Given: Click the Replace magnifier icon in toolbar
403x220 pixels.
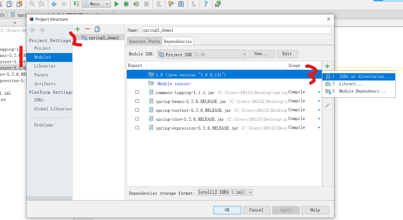Looking at the screenshot, I should click(41, 4).
